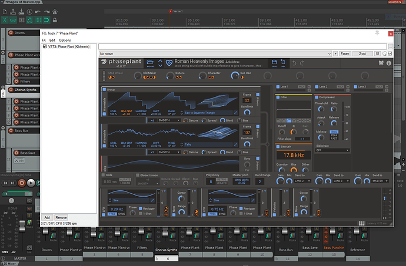Toggle the metronome icon
406x266 pixels.
pos(55,12)
